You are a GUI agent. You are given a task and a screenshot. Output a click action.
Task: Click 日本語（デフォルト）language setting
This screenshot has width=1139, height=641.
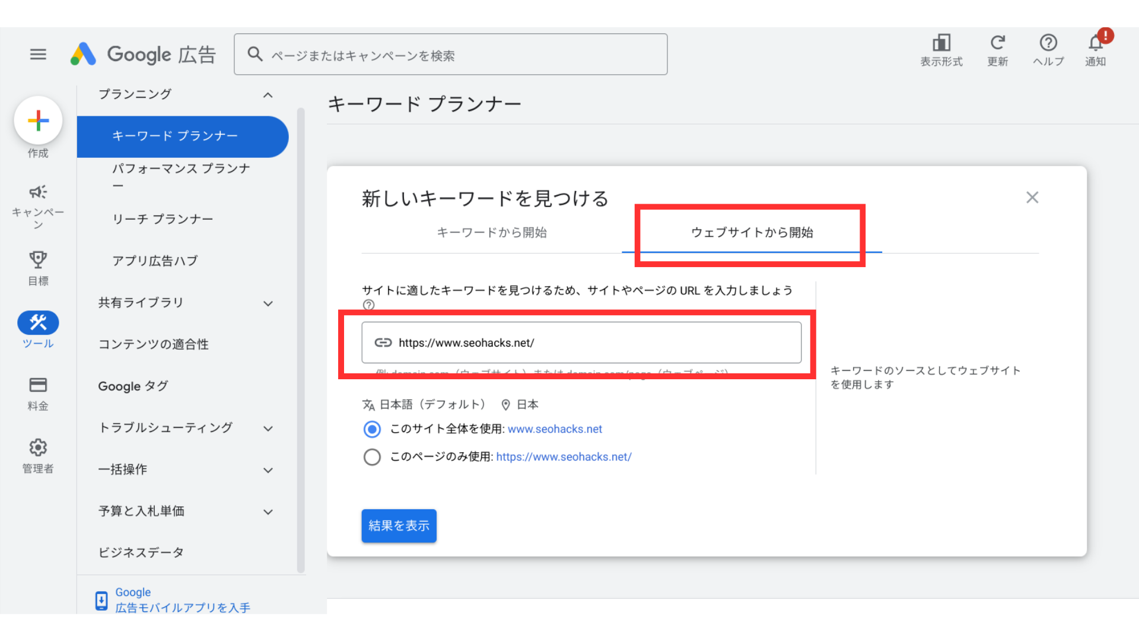[x=432, y=405]
